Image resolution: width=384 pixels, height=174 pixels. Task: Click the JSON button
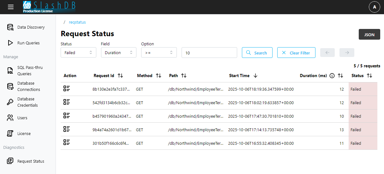(369, 35)
